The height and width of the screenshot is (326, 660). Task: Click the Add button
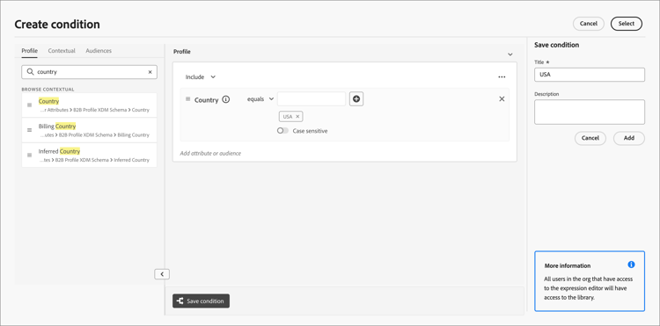(x=629, y=138)
